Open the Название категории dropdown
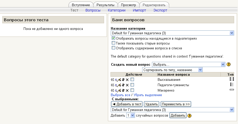 pos(172,33)
